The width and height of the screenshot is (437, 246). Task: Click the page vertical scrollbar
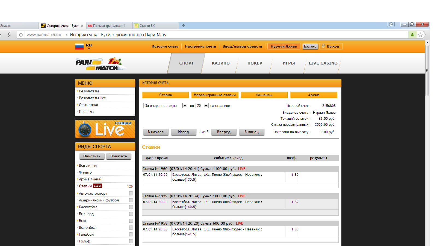[427, 71]
